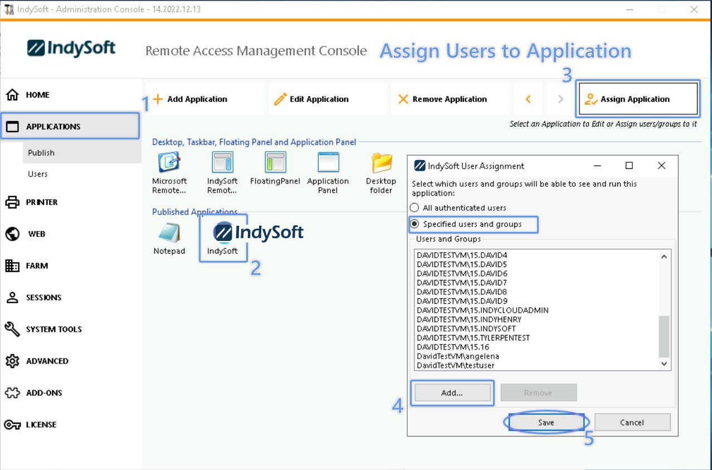
Task: Click the Remove button in dialog
Action: point(538,393)
